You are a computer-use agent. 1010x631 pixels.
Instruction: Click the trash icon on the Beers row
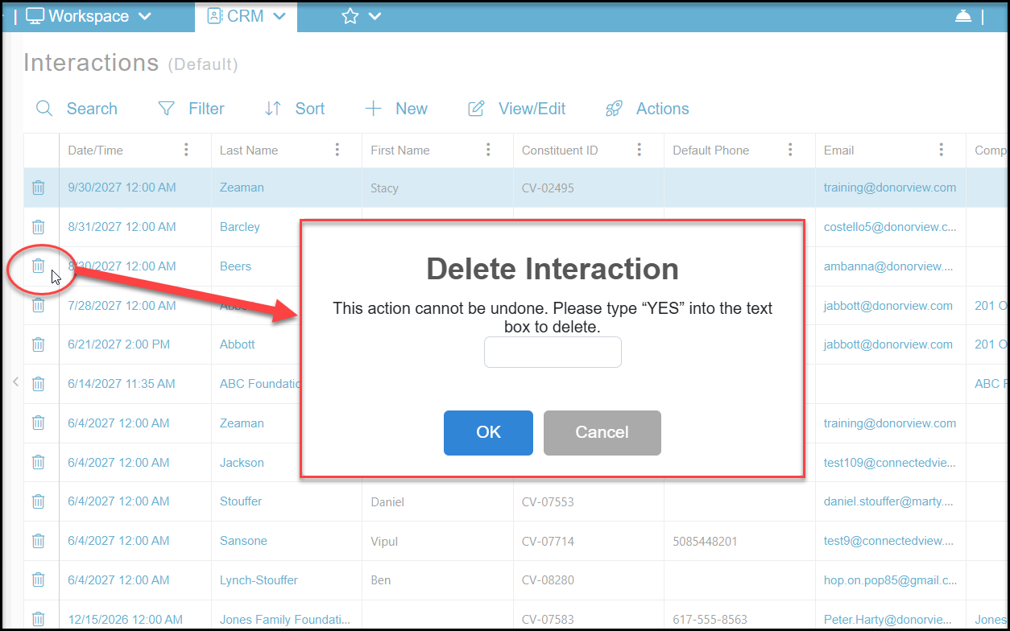(x=38, y=266)
